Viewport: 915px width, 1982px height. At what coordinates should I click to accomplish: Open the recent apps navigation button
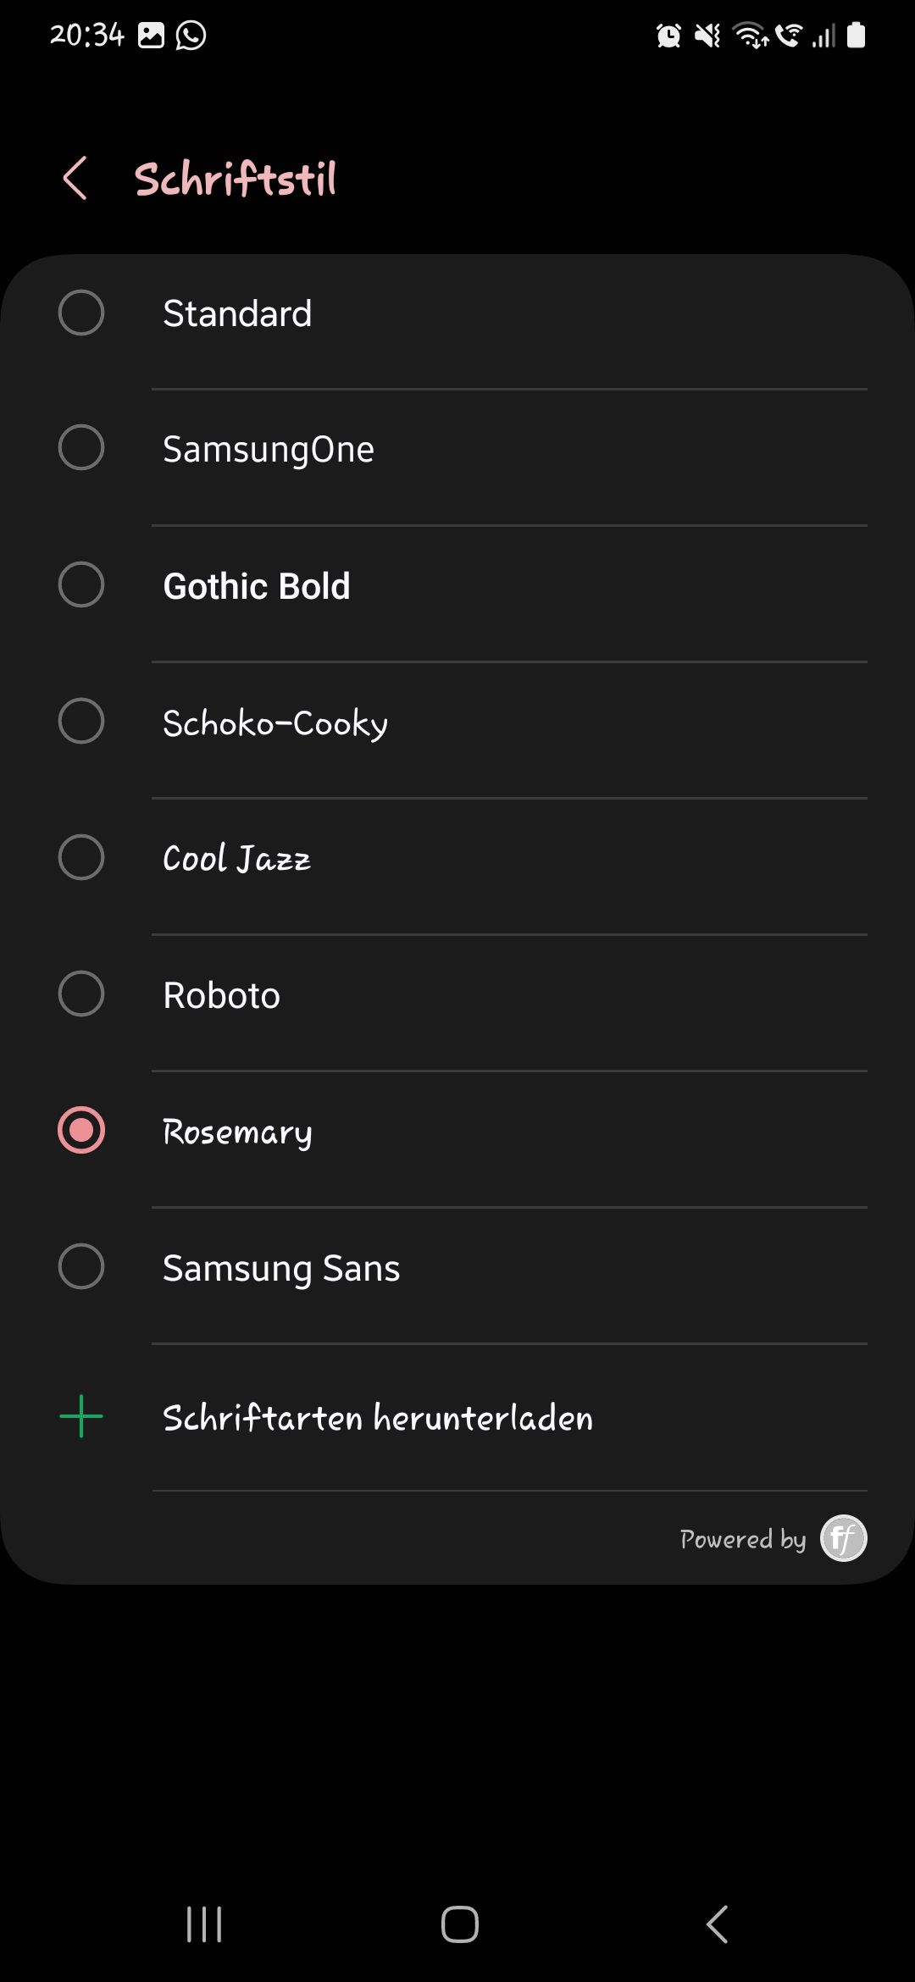click(204, 1924)
